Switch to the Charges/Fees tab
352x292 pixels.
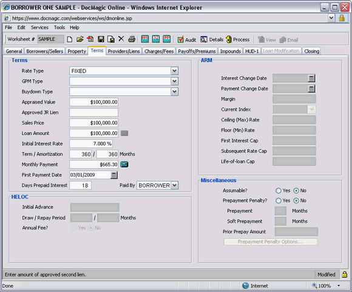[159, 51]
